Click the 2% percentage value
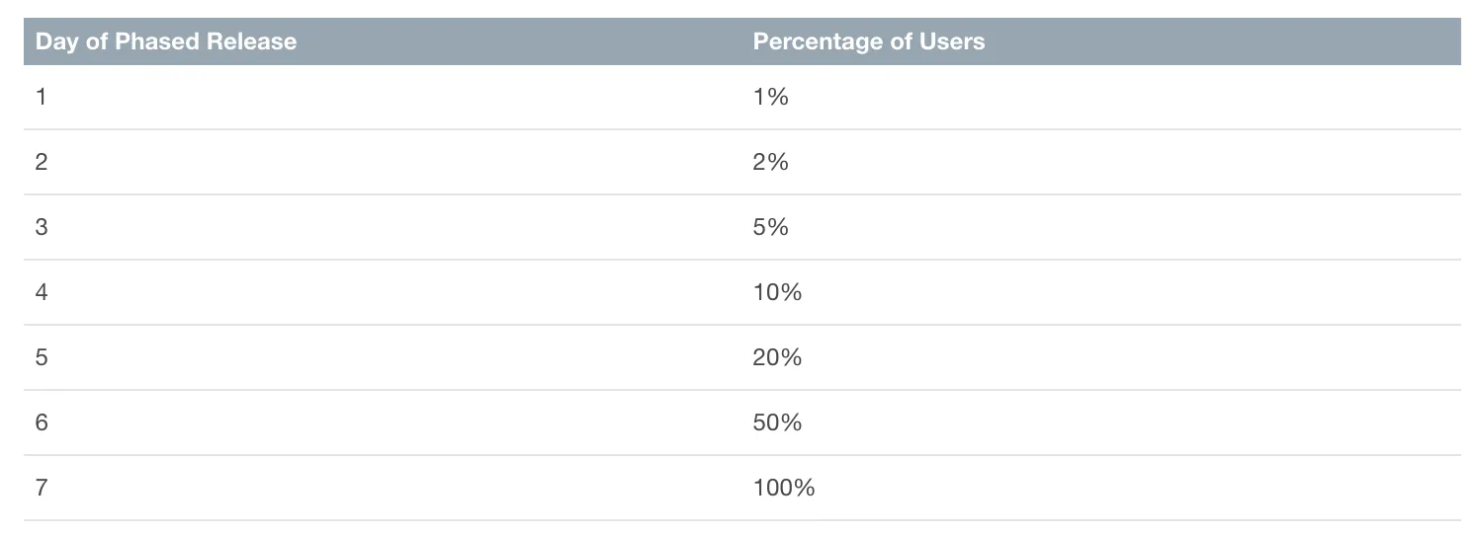 pyautogui.click(x=770, y=162)
